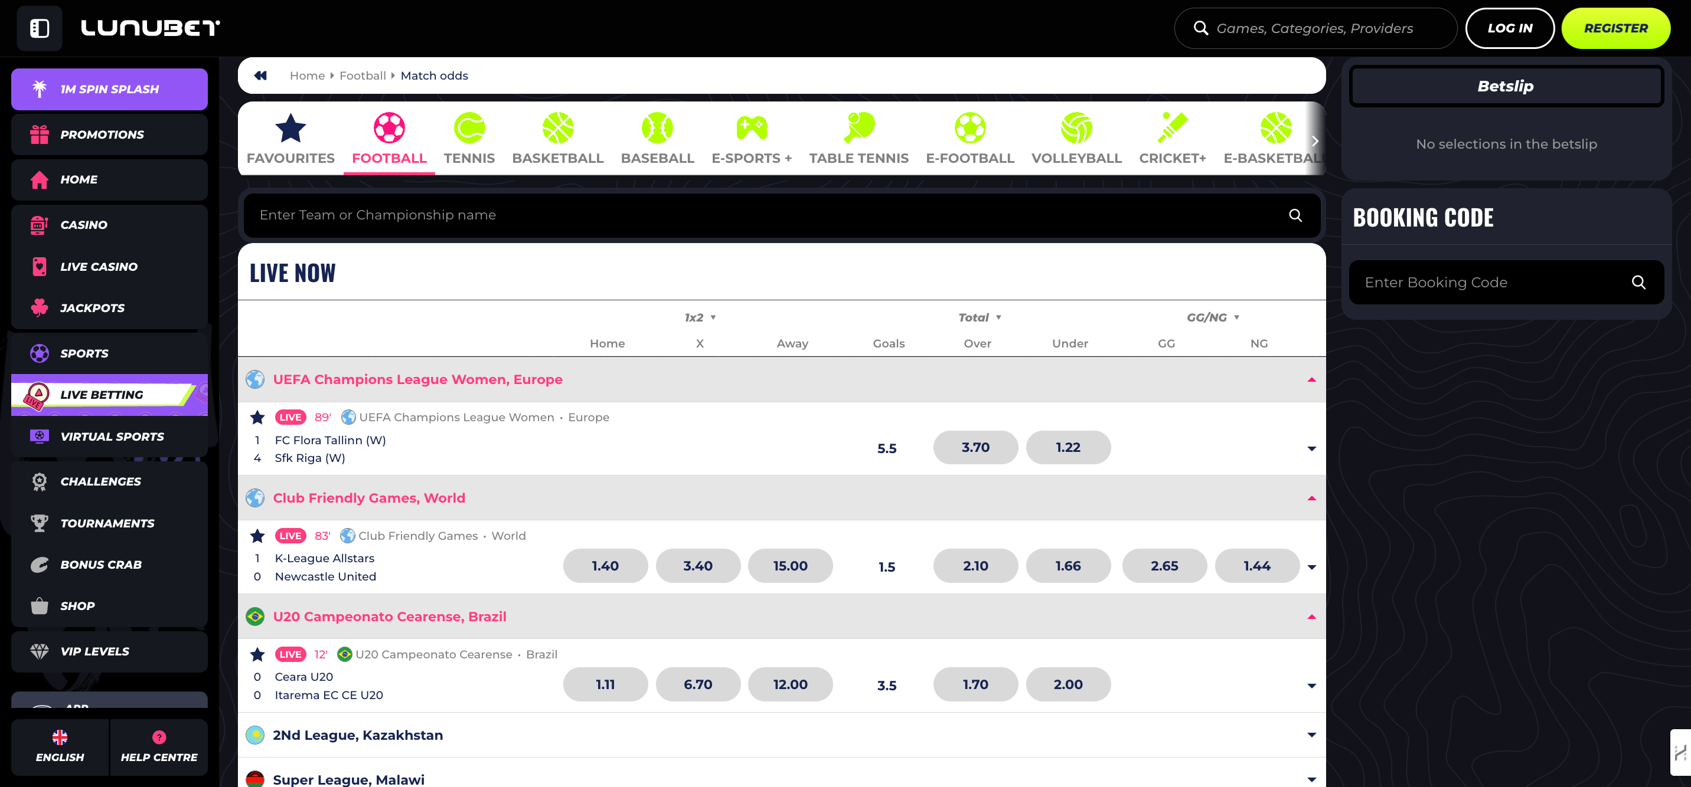The width and height of the screenshot is (1691, 787).
Task: Favourite the Ceara U20 match star
Action: [257, 654]
